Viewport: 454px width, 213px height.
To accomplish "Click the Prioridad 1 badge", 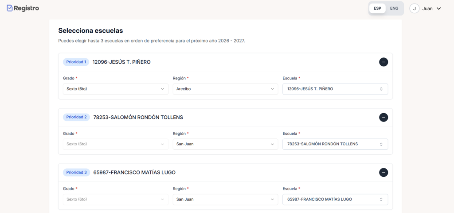I will (76, 62).
